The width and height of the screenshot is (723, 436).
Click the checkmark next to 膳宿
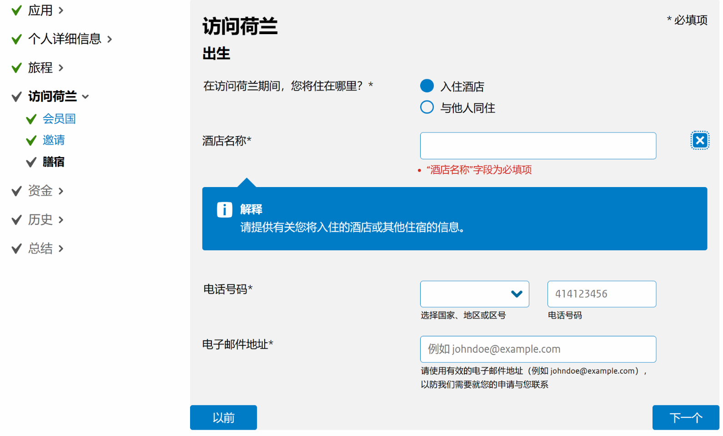[31, 162]
